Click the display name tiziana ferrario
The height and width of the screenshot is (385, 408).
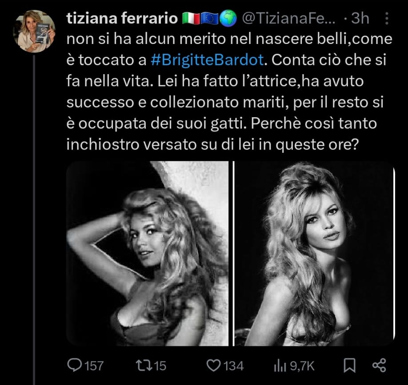(x=122, y=18)
